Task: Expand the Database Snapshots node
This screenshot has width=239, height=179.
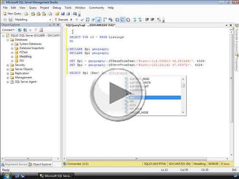Action: 12,48
